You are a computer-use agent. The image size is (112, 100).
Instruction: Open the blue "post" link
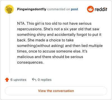[x=74, y=9]
